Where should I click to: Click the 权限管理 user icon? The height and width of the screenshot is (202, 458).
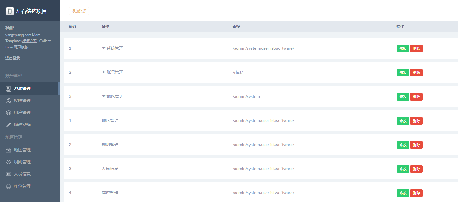pyautogui.click(x=8, y=101)
